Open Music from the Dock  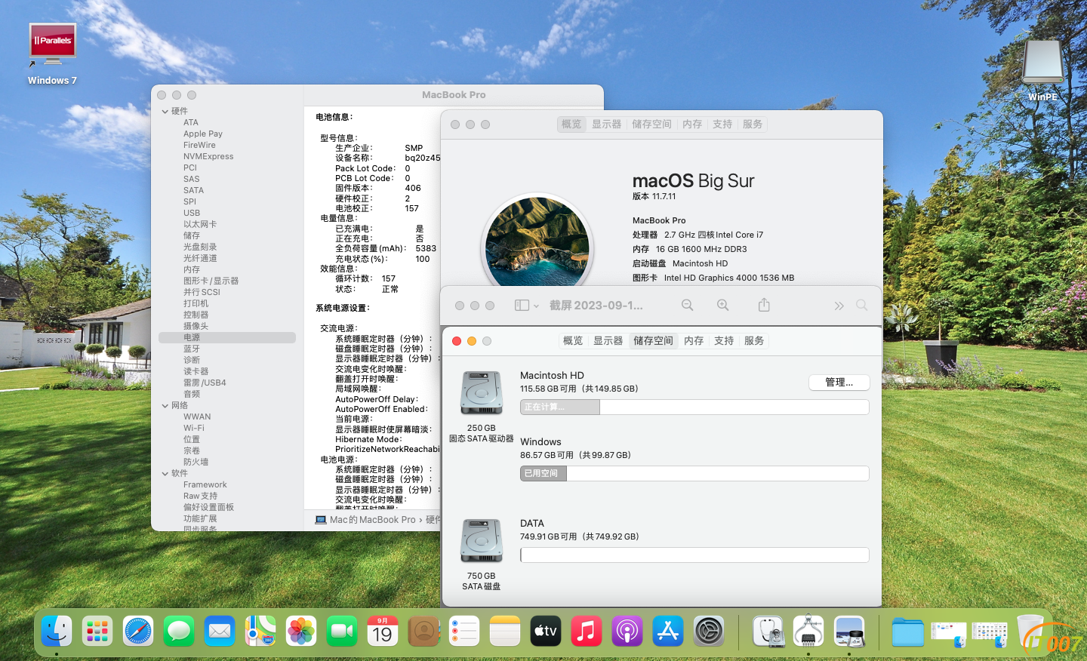pyautogui.click(x=587, y=631)
